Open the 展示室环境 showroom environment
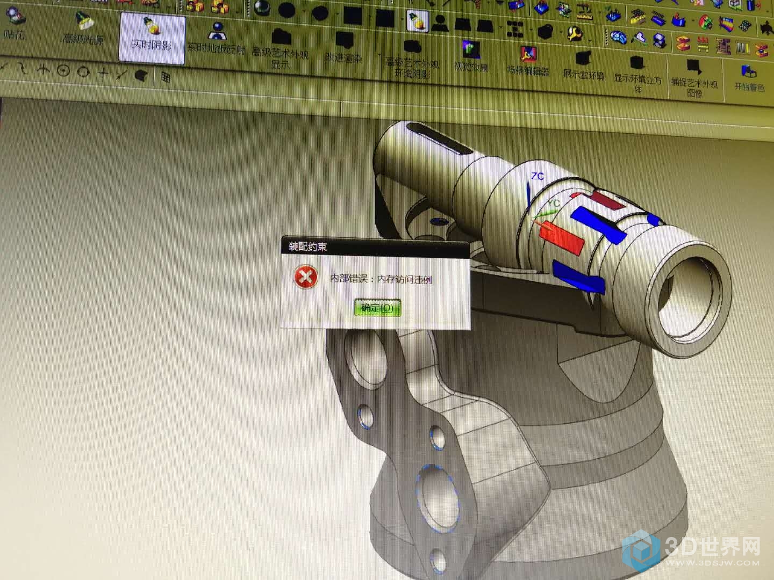The image size is (774, 580). 584,65
